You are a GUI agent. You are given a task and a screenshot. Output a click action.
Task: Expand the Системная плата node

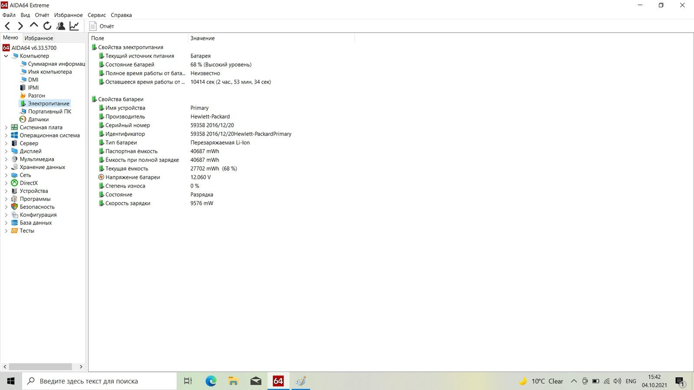(x=6, y=127)
